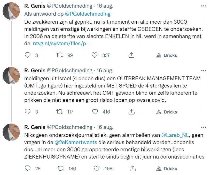
Task: Reply to the OUTBREAK MANAGEMENT TEAM tweet
Action: click(x=28, y=112)
